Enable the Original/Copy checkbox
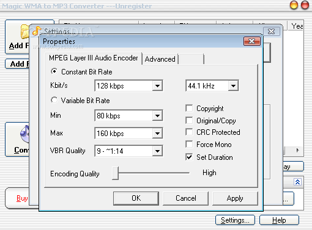312x230 pixels. pos(189,121)
